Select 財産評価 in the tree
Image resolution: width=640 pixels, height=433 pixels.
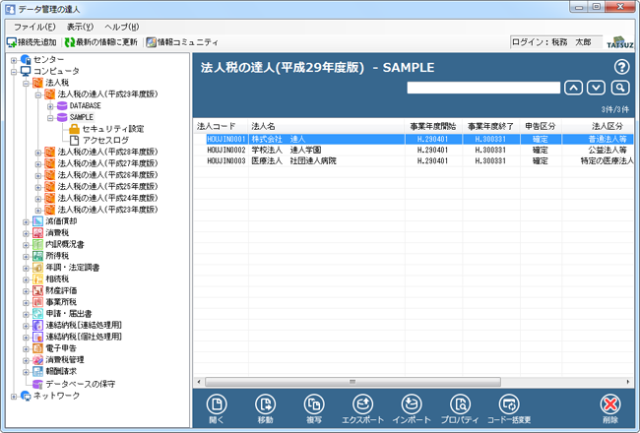coord(61,290)
